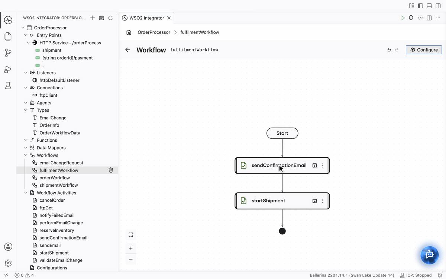446x279 pixels.
Task: Collapse the Entry Points section
Action: point(26,35)
